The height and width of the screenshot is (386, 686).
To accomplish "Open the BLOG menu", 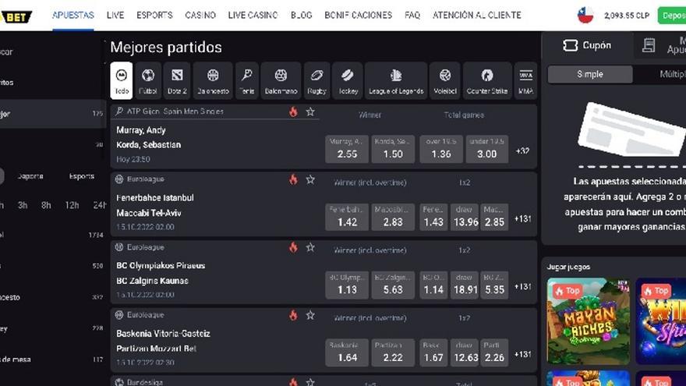I will coord(302,16).
